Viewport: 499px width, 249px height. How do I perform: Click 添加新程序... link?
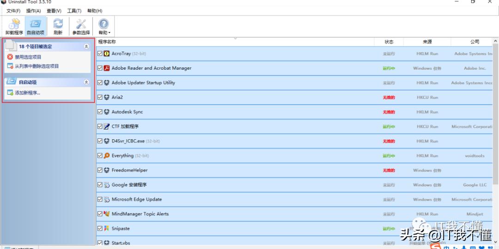(x=27, y=93)
